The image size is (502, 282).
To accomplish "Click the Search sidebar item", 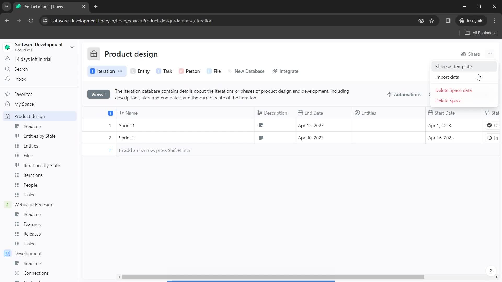I will click(40, 69).
